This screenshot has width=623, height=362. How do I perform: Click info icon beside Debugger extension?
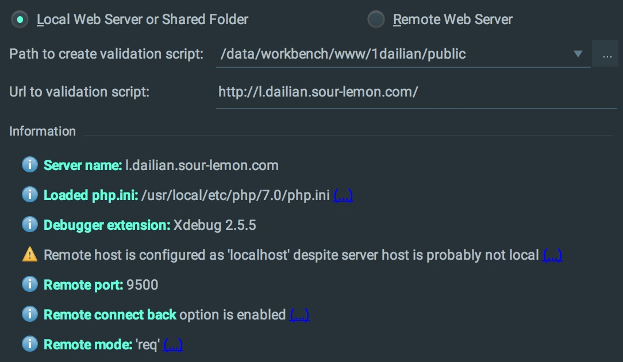[30, 225]
